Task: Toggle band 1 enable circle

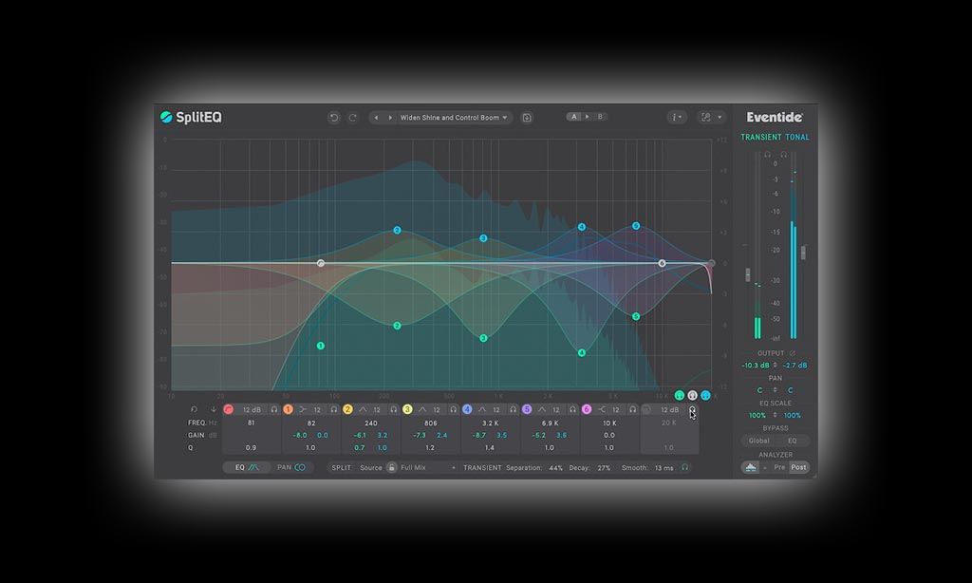Action: 288,409
